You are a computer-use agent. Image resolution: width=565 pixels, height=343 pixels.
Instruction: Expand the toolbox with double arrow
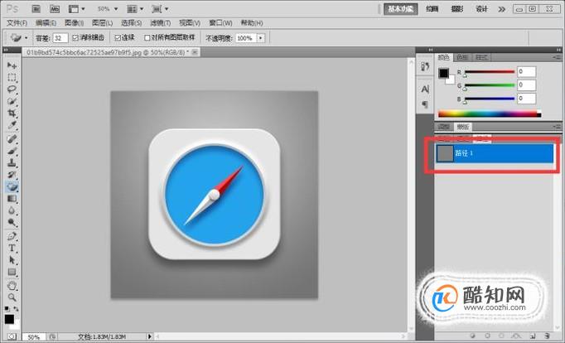point(5,50)
